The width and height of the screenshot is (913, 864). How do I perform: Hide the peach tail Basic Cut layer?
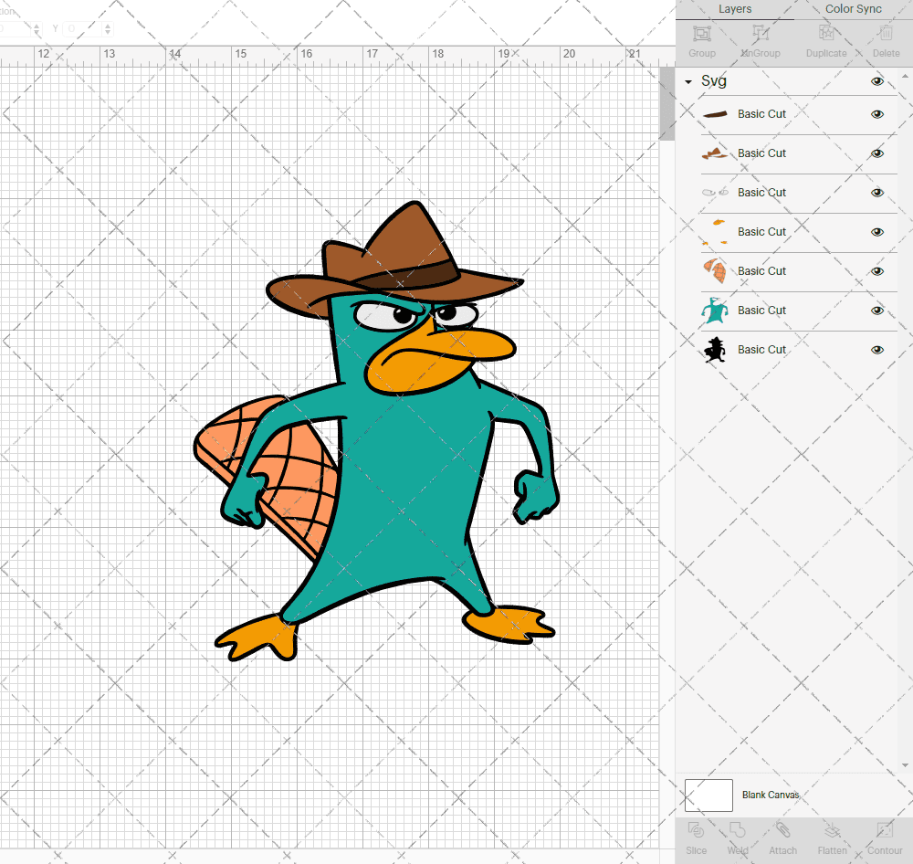(x=876, y=271)
